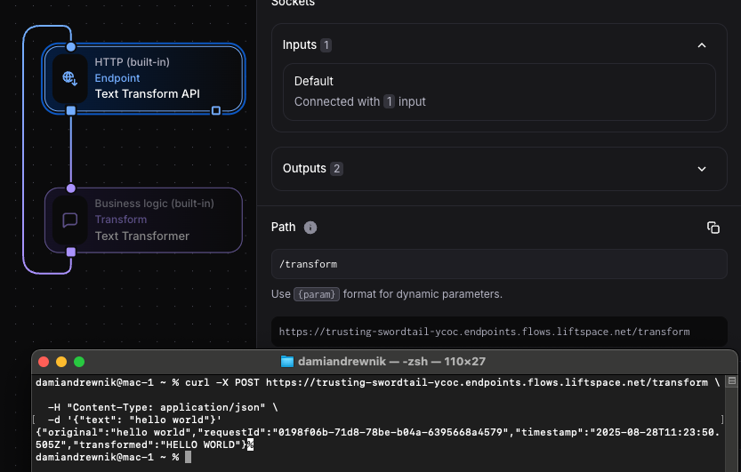Click the Inputs count badge '1'
Screen dimensions: 741x472
[326, 45]
